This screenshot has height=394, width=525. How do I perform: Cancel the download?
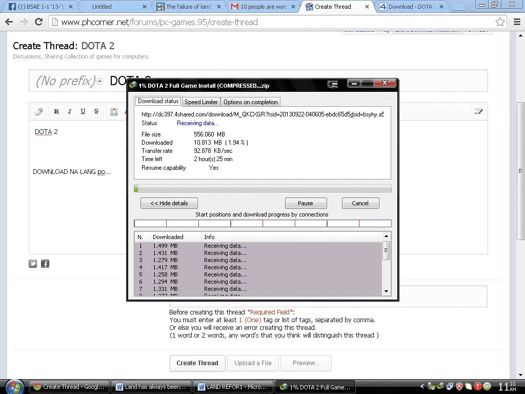360,203
